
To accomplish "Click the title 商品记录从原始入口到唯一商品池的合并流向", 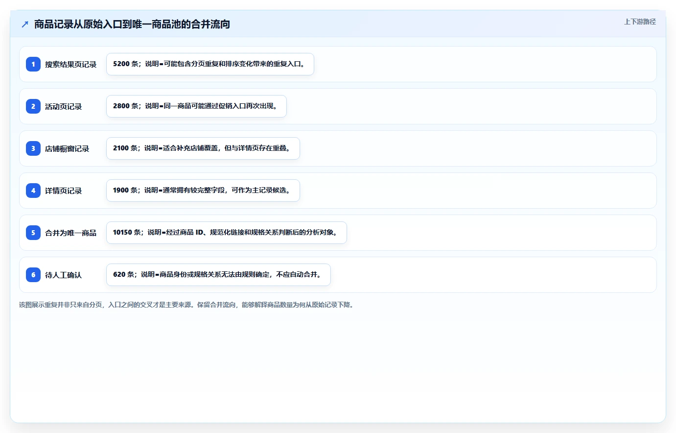I will pos(132,24).
